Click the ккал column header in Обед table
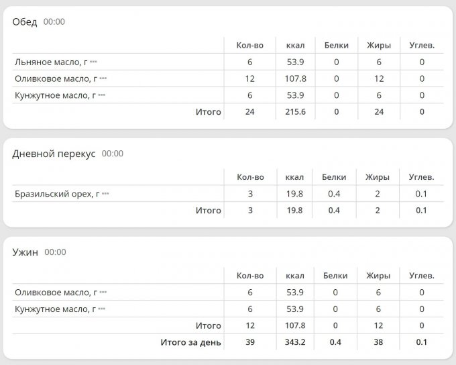Image resolution: width=456 pixels, height=365 pixels. 295,46
